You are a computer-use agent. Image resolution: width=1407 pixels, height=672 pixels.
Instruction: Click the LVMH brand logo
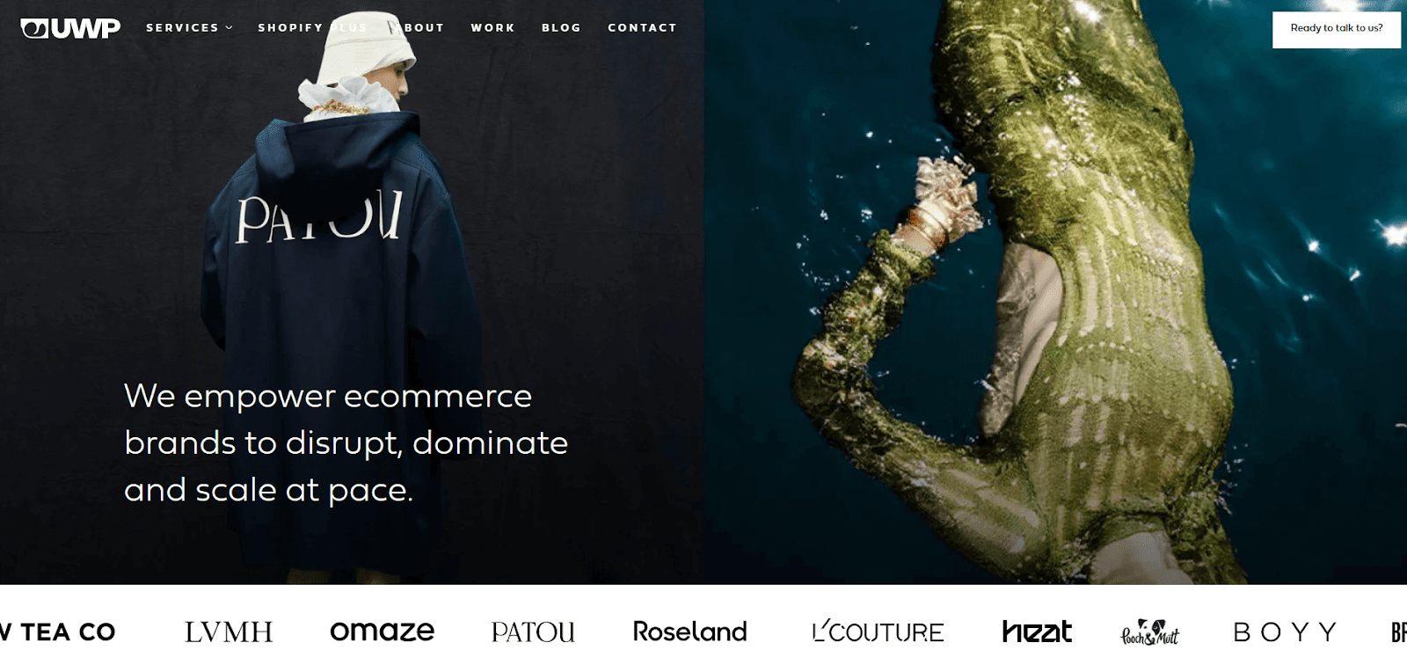pos(229,632)
